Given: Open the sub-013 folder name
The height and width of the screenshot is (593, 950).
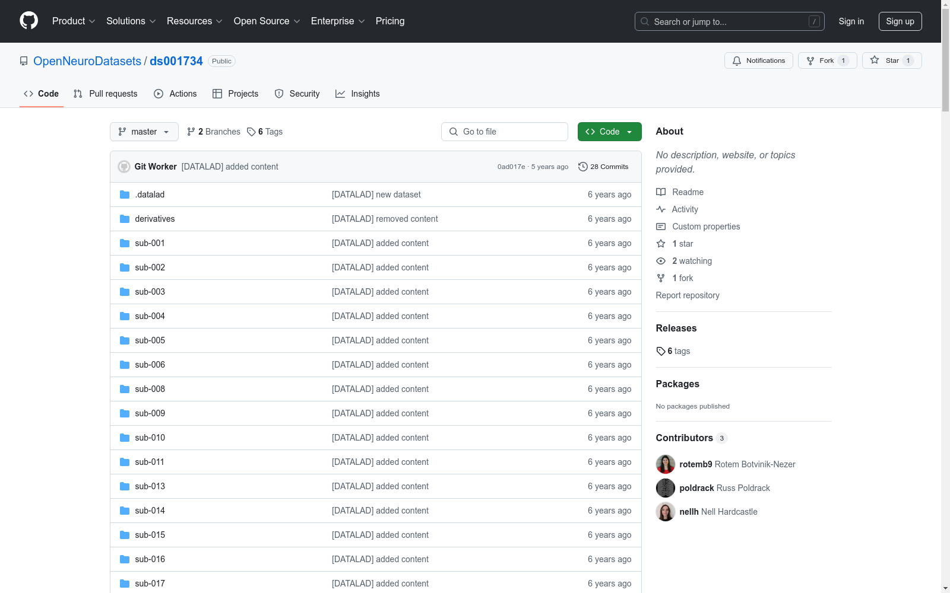Looking at the screenshot, I should click(150, 486).
